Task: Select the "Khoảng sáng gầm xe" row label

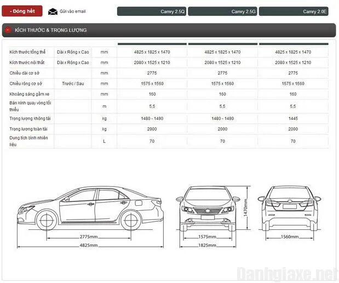Action: [29, 94]
